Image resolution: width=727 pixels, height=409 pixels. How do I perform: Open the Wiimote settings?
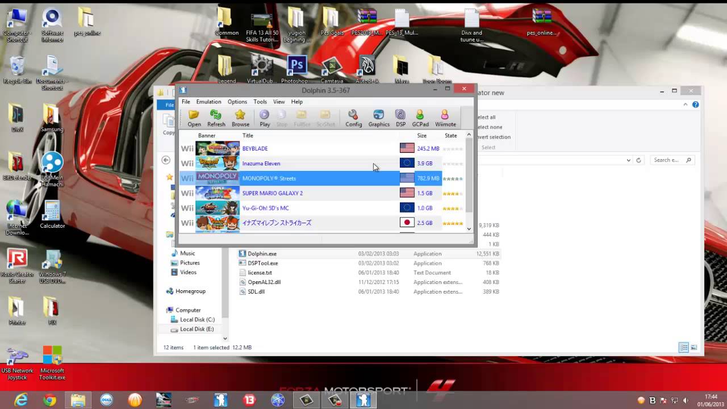click(x=445, y=119)
